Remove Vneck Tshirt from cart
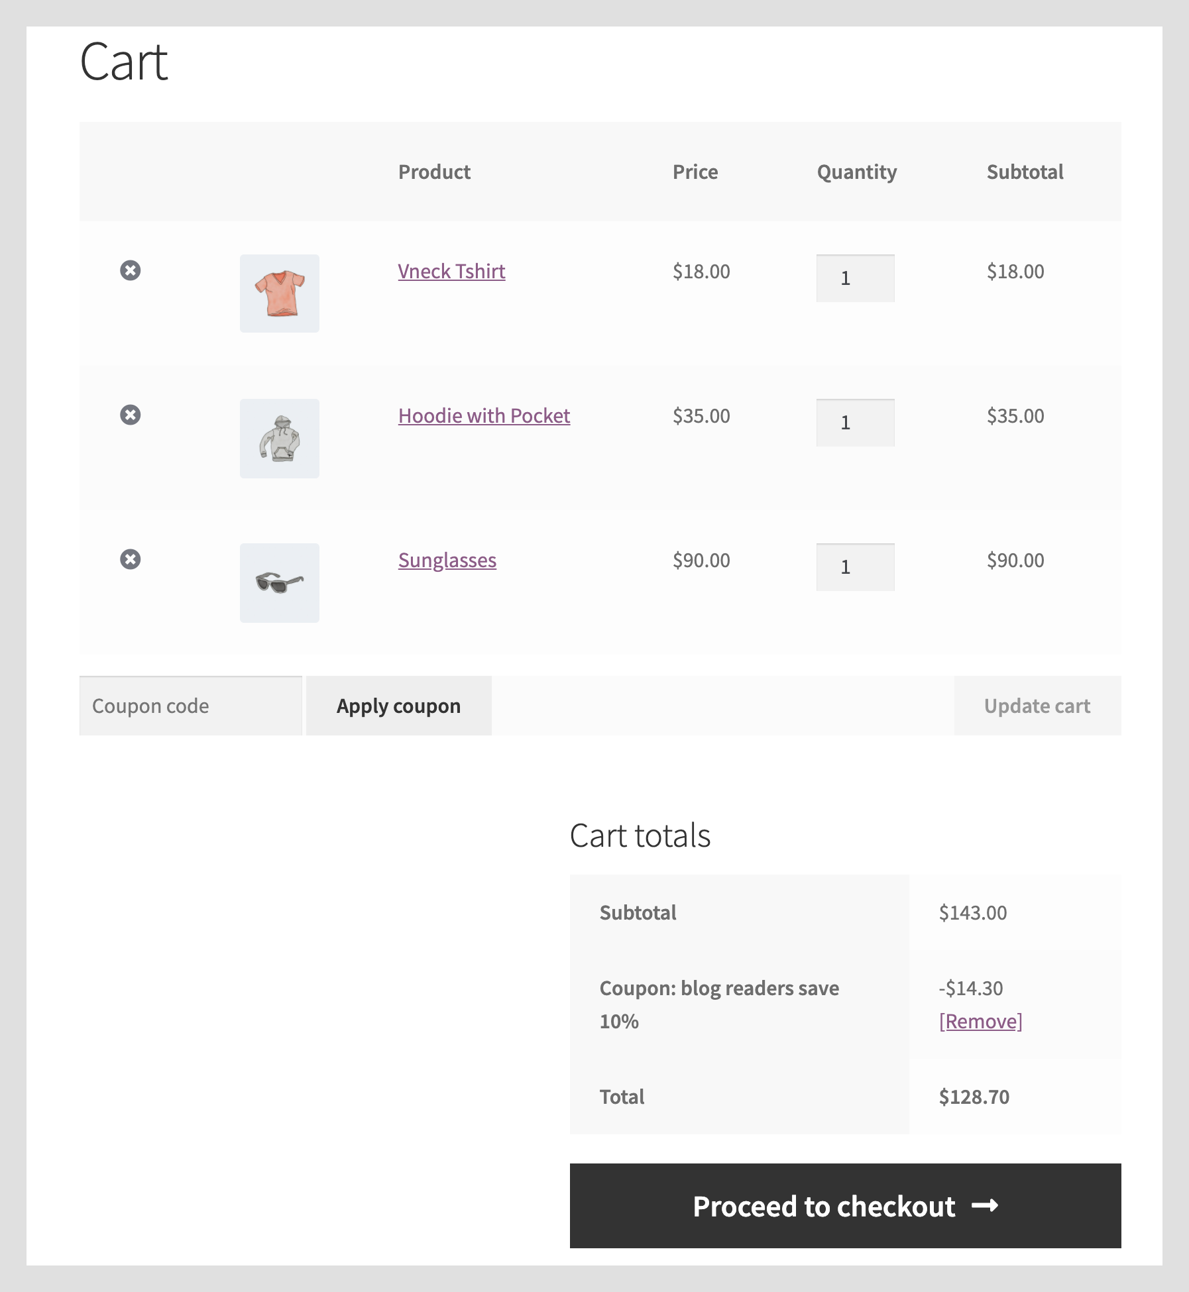The image size is (1189, 1292). (x=131, y=270)
